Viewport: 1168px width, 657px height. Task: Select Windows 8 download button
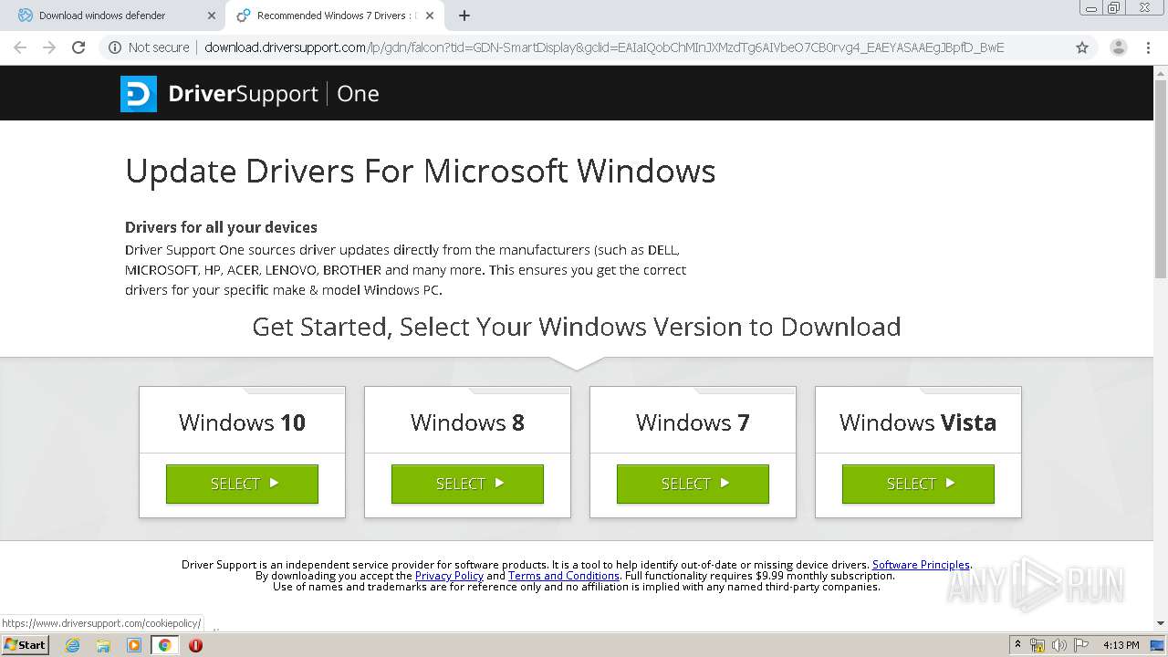[467, 484]
